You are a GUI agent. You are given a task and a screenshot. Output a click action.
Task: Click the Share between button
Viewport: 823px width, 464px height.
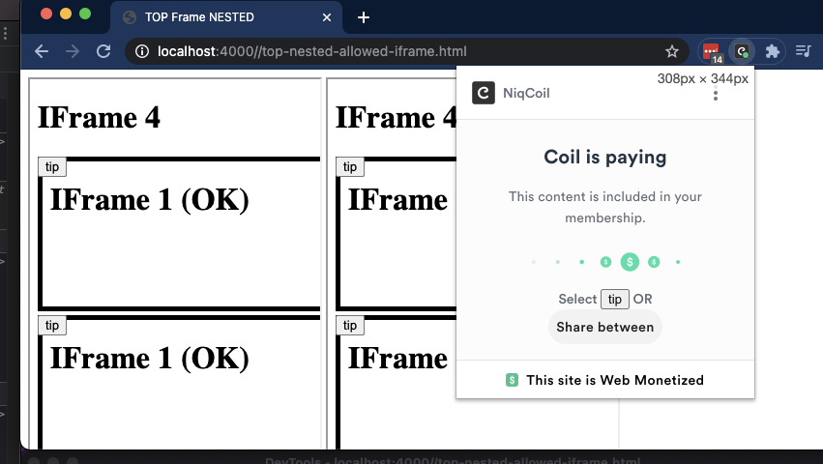click(605, 327)
